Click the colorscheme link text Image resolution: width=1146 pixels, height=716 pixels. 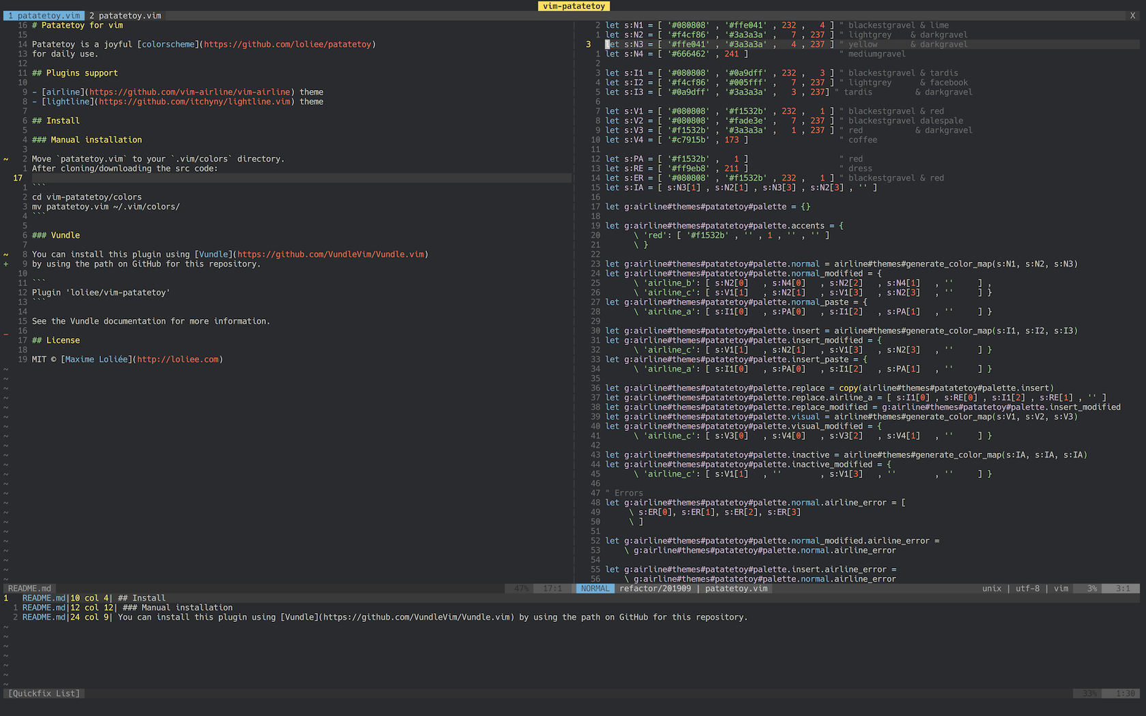tap(168, 44)
